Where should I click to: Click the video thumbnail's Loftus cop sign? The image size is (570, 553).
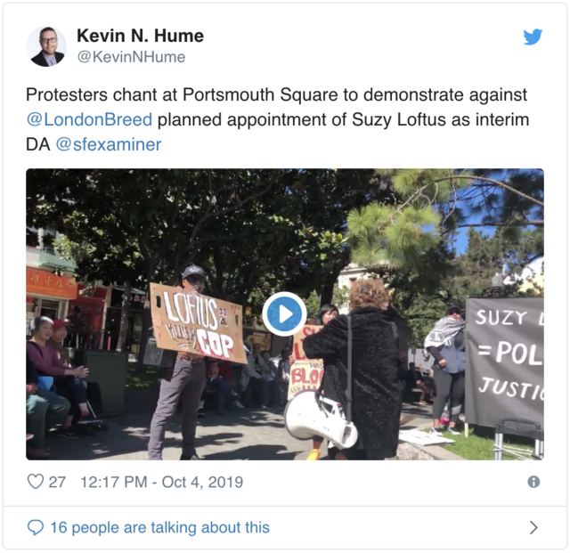point(198,323)
